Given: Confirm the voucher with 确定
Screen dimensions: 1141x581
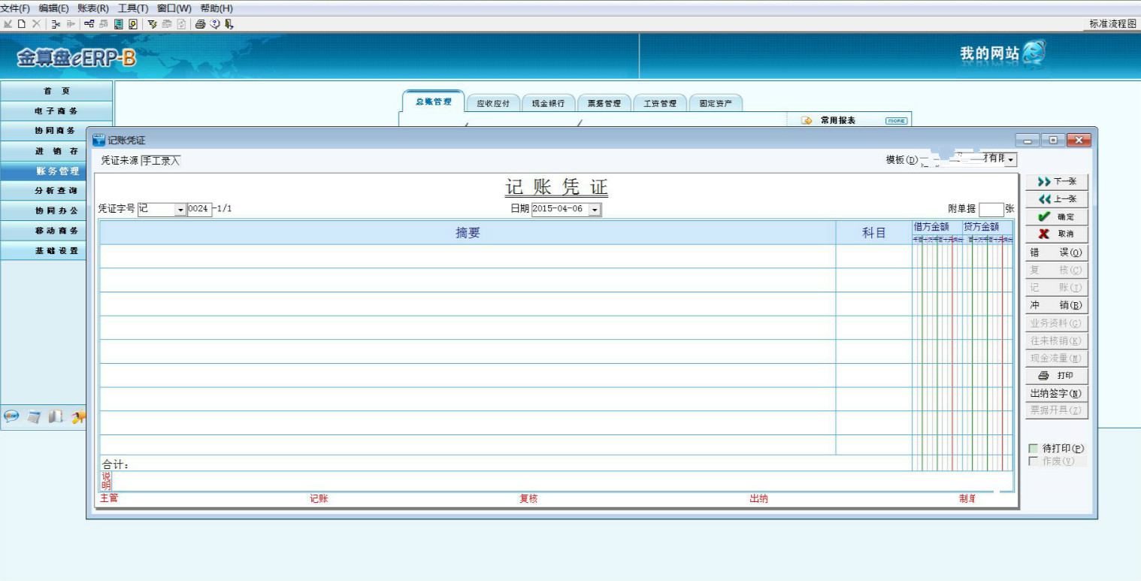Looking at the screenshot, I should point(1057,216).
